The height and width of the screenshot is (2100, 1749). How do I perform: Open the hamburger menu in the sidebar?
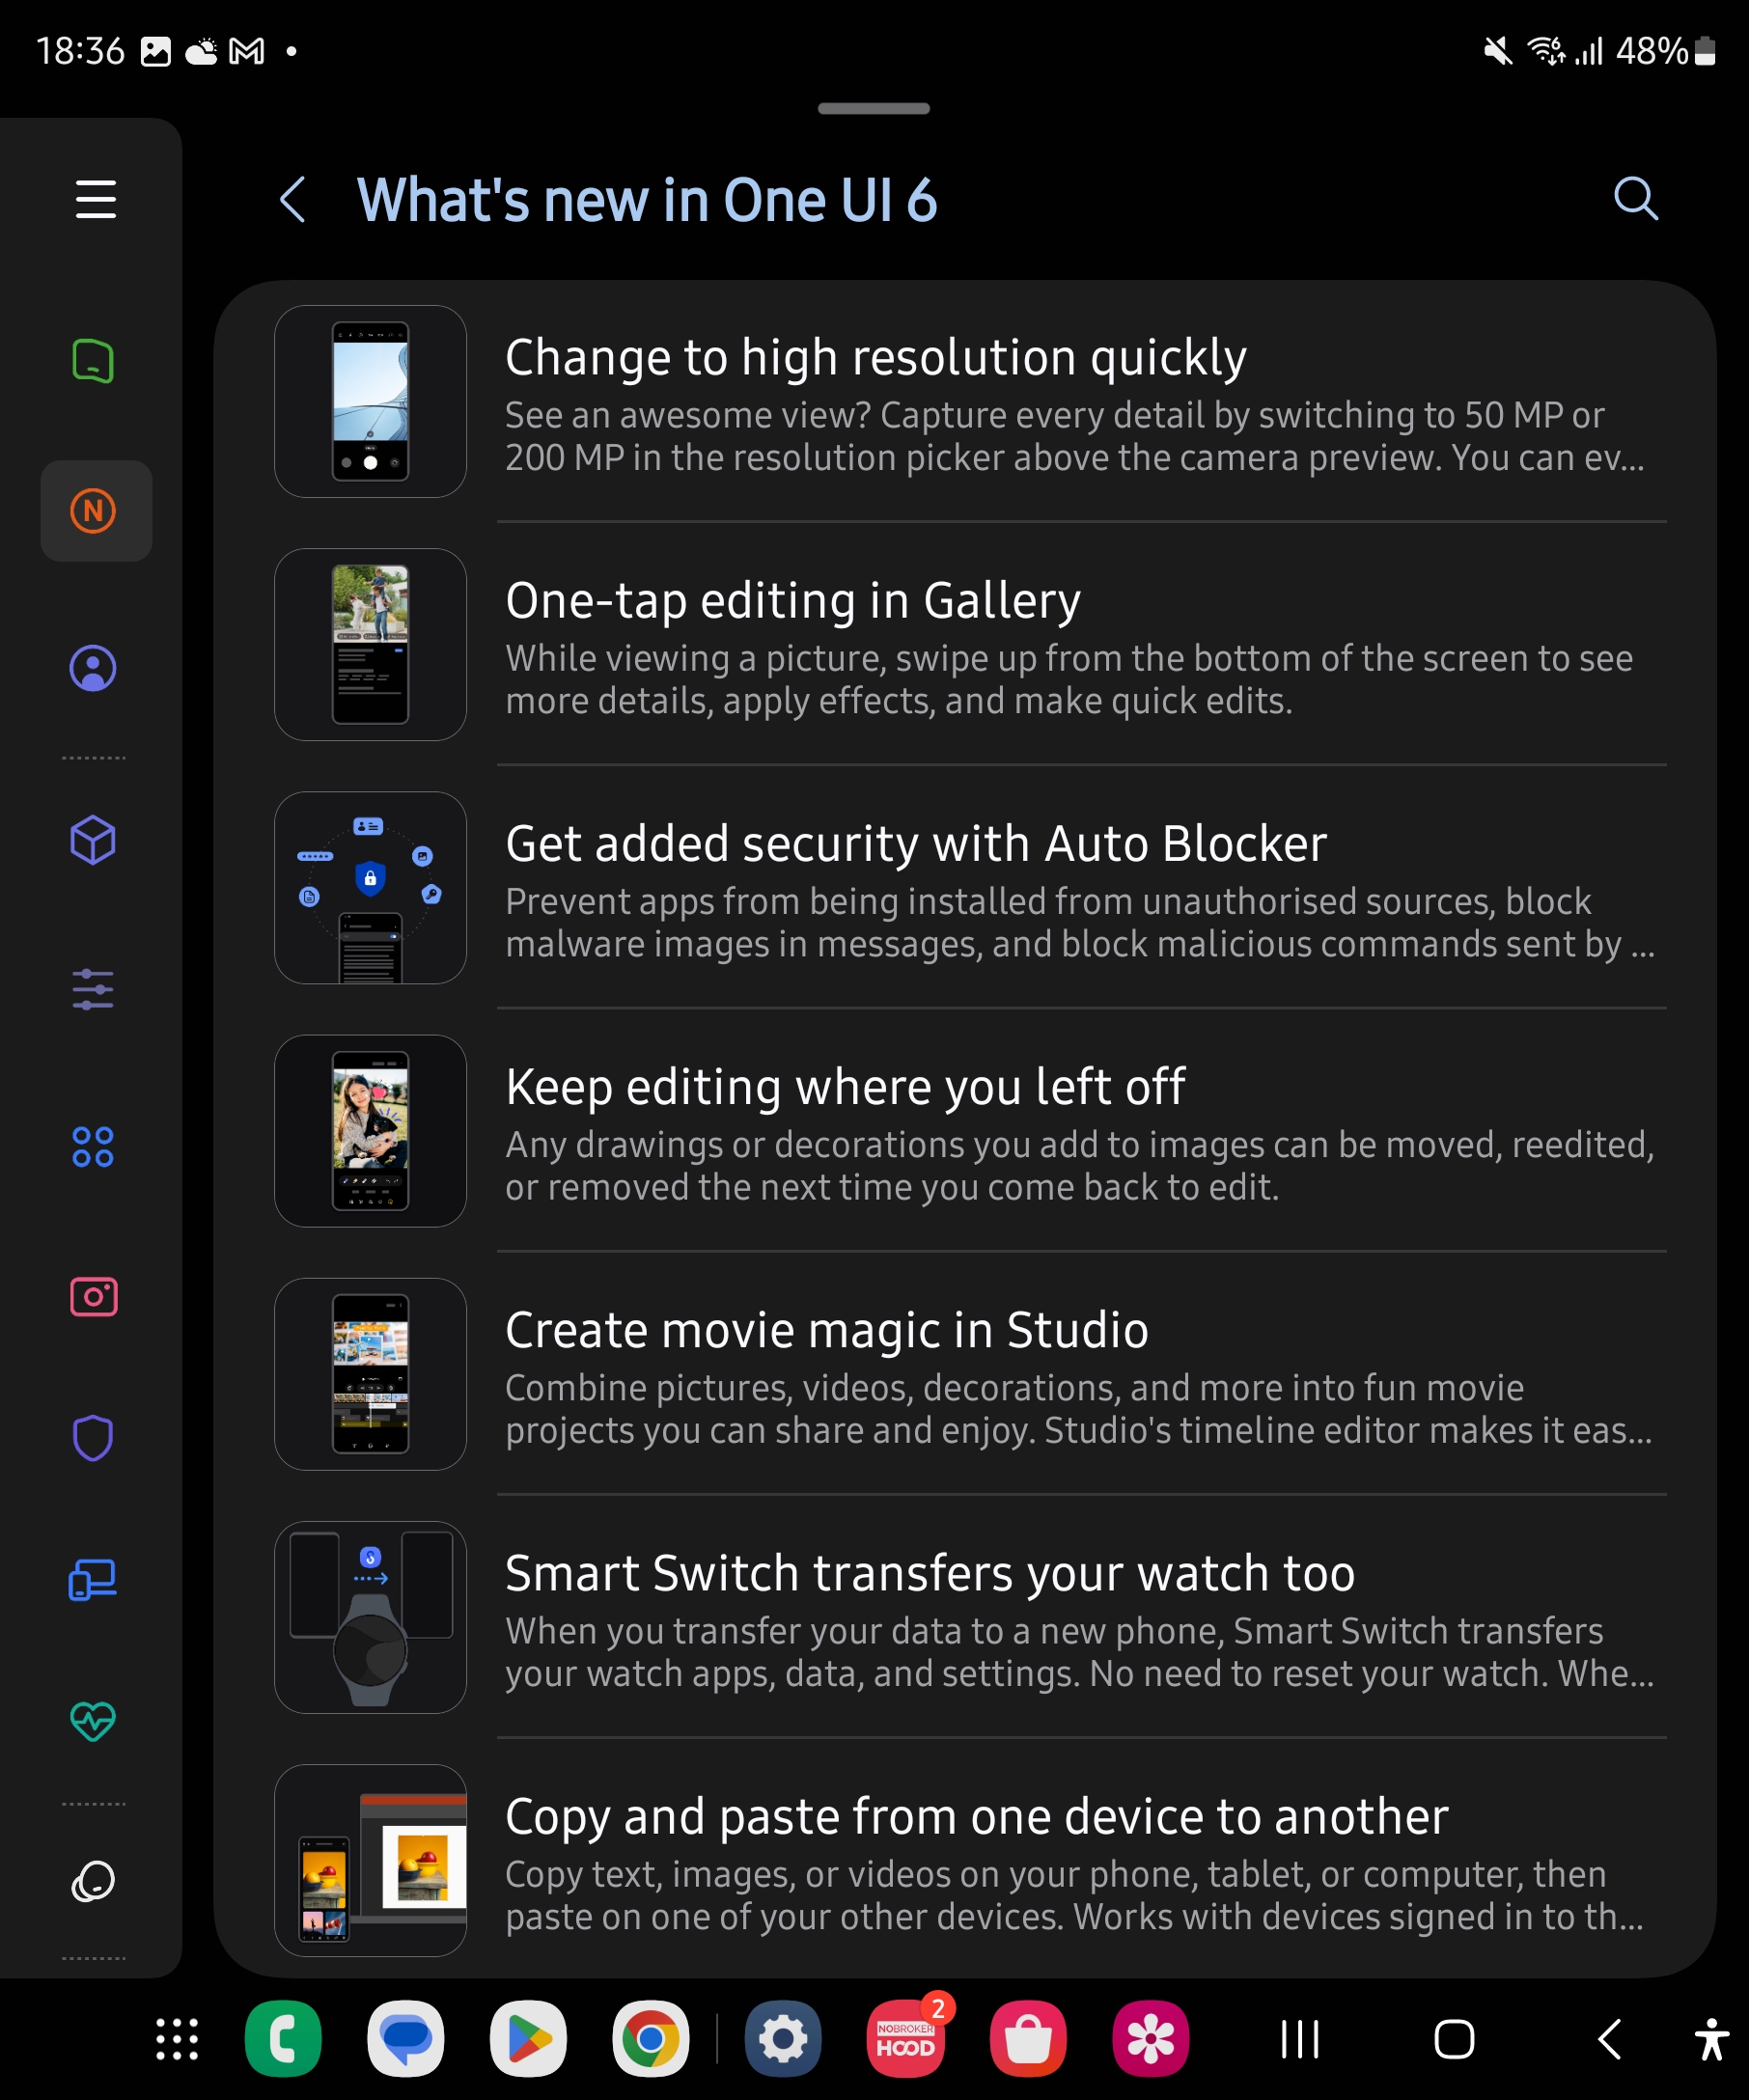pyautogui.click(x=95, y=199)
